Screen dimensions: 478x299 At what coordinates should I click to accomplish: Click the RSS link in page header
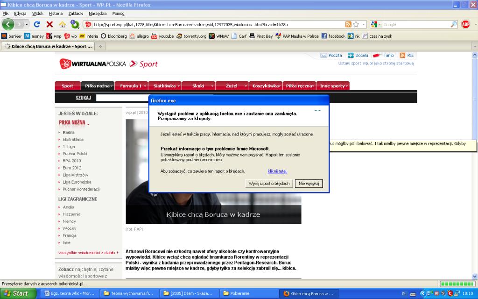(407, 55)
